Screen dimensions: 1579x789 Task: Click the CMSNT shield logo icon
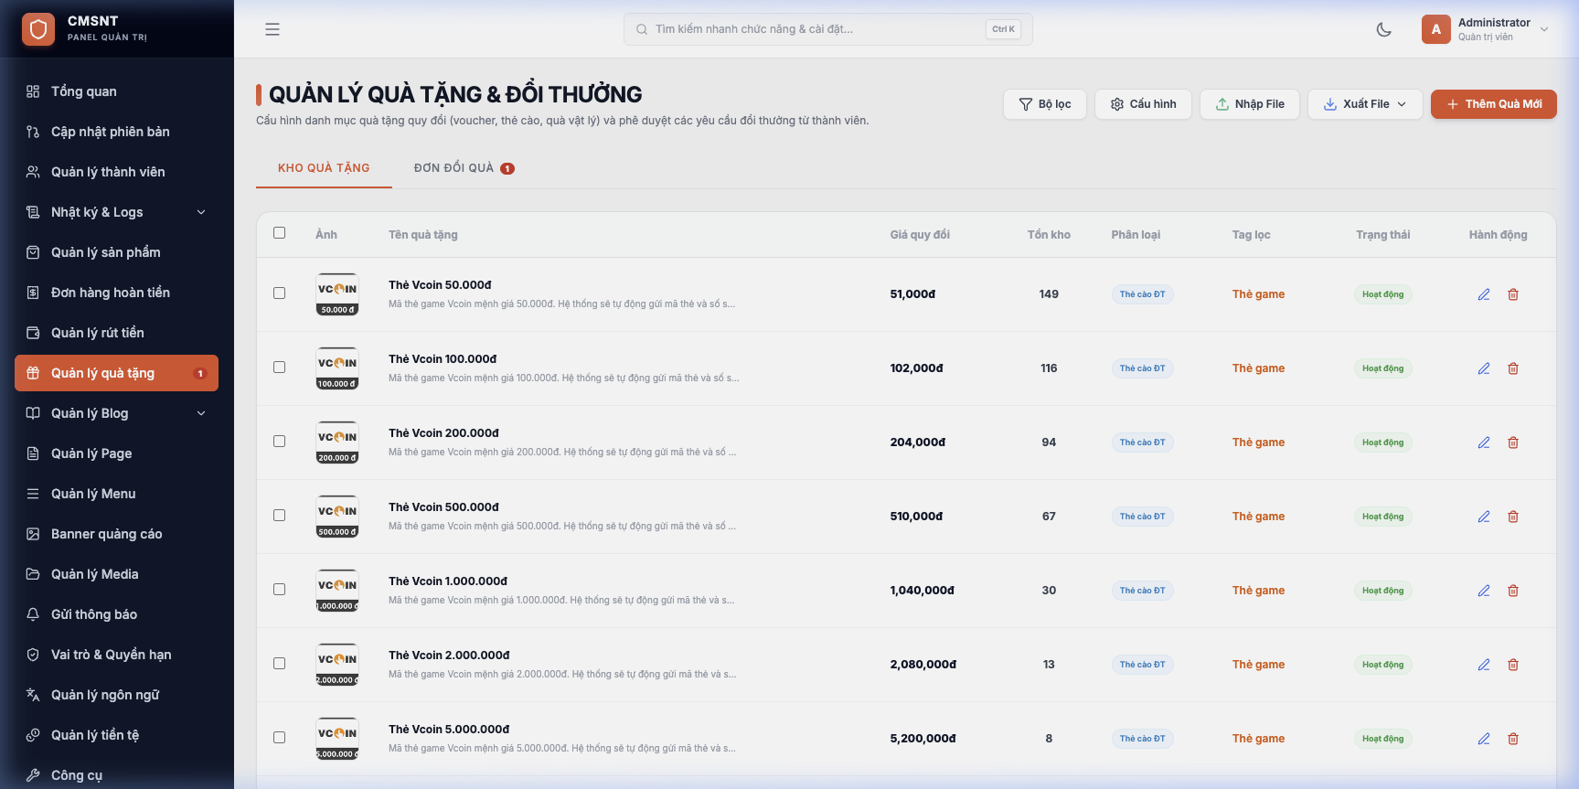(x=38, y=29)
